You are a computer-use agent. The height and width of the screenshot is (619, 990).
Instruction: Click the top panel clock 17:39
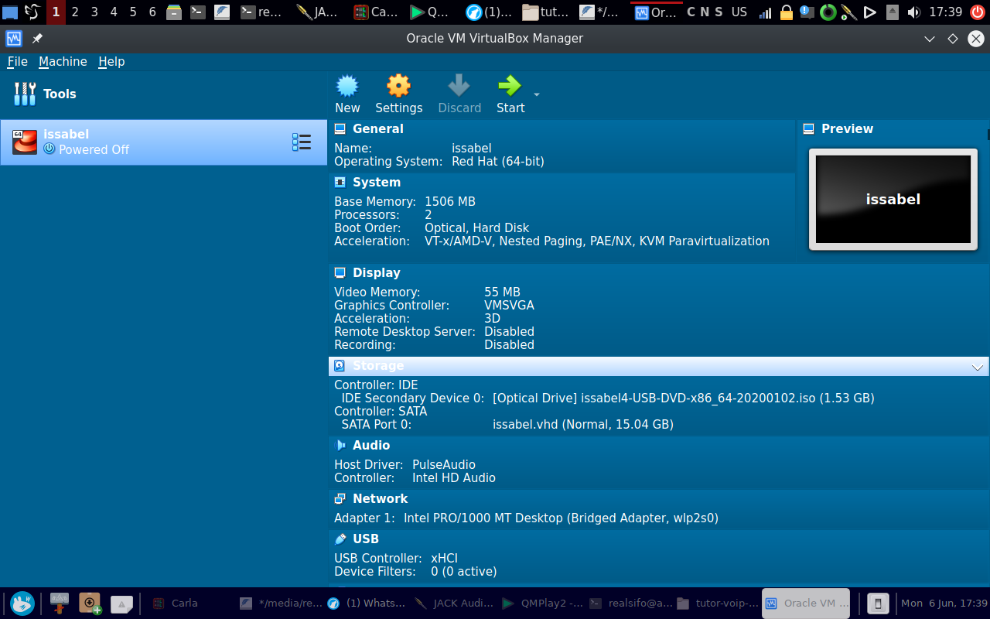click(x=945, y=12)
